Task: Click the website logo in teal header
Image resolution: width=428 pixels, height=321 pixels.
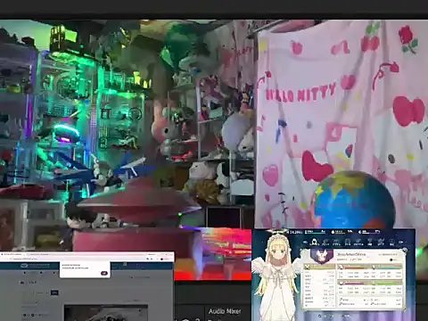Action: [24, 266]
